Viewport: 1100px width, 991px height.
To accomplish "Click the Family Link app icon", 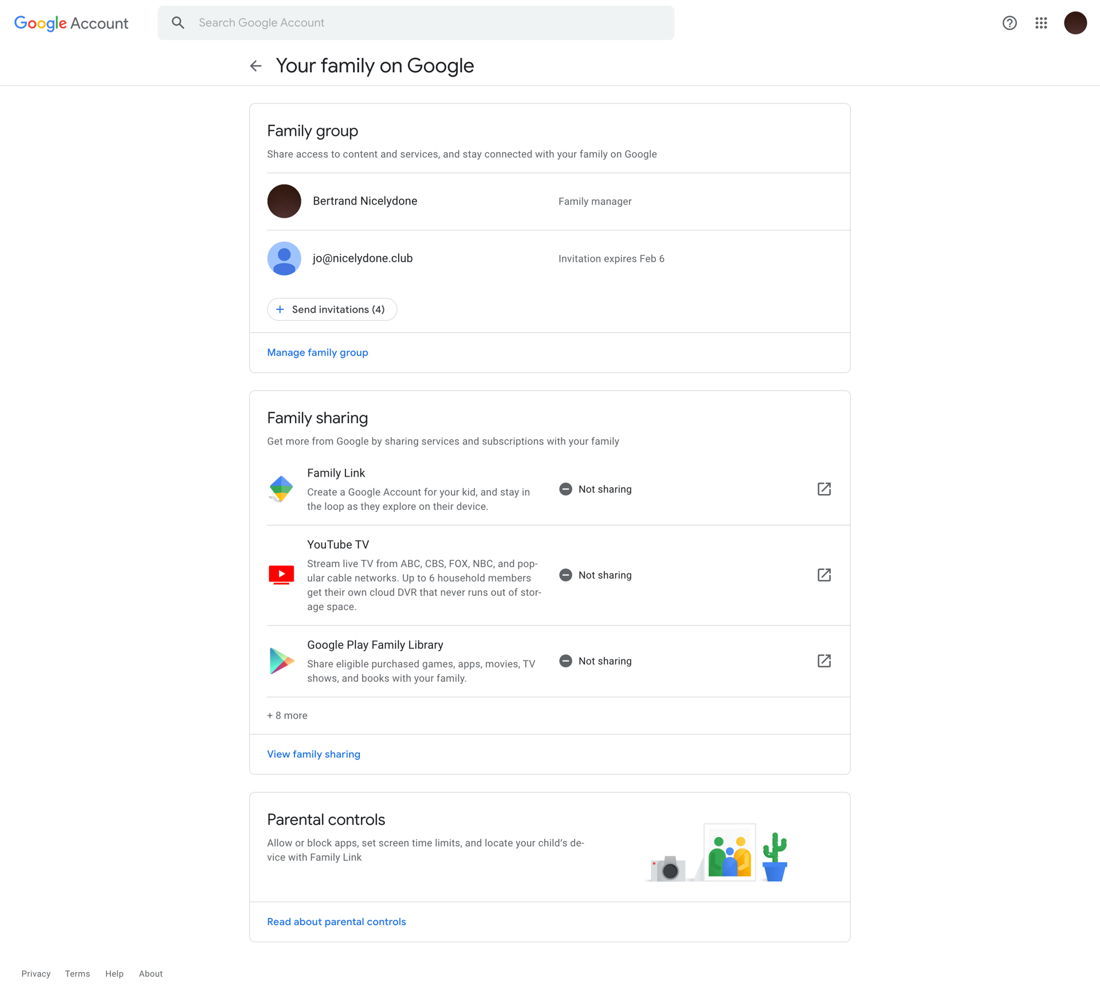I will [x=281, y=489].
